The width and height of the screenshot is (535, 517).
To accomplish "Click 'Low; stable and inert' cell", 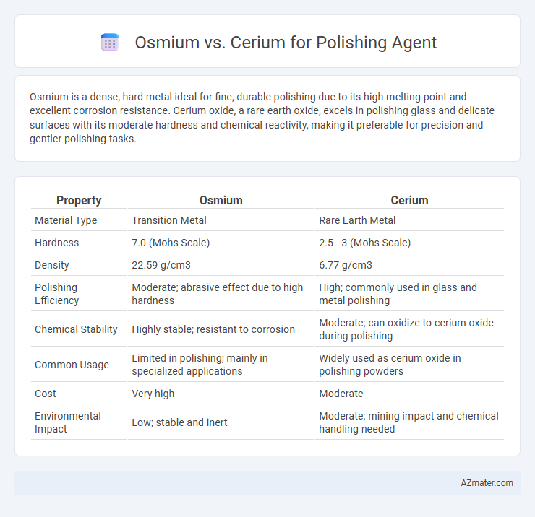I will 179,422.
